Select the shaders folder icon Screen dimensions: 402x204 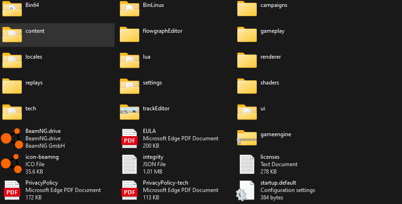click(x=247, y=86)
